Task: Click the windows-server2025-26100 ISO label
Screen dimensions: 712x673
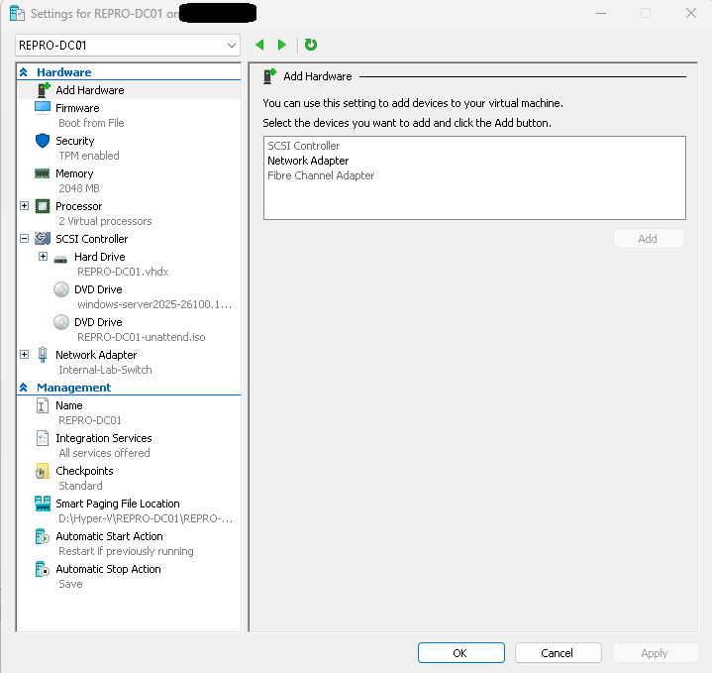Action: pyautogui.click(x=154, y=304)
